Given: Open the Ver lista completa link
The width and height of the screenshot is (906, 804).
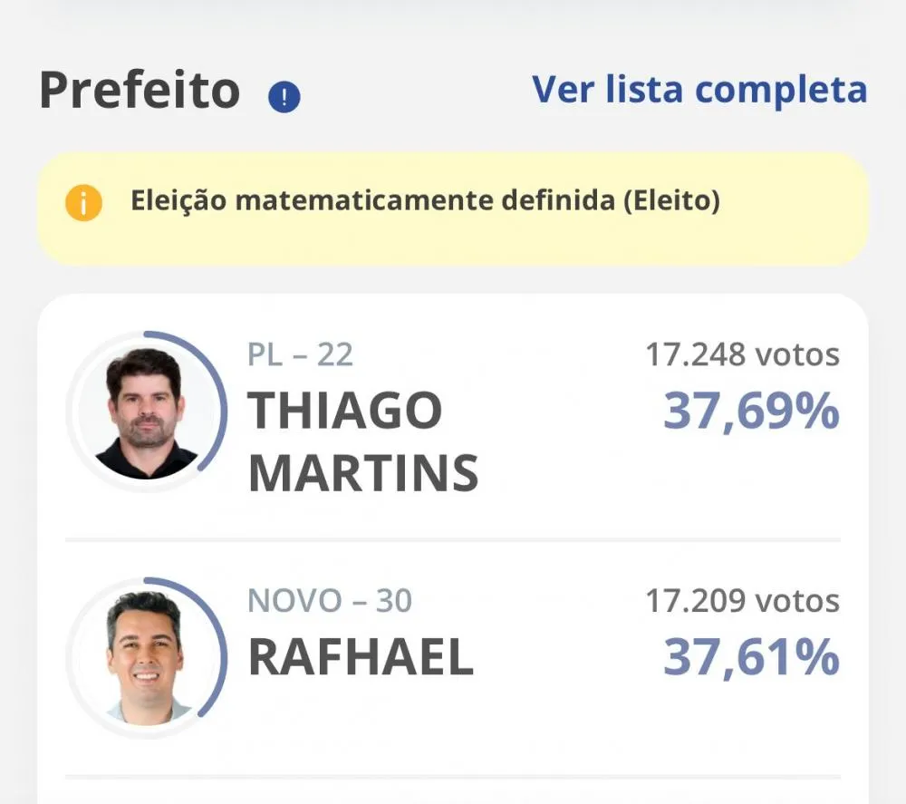Looking at the screenshot, I should (x=699, y=90).
